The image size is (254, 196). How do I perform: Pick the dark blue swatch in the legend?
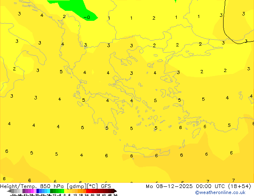(38, 191)
